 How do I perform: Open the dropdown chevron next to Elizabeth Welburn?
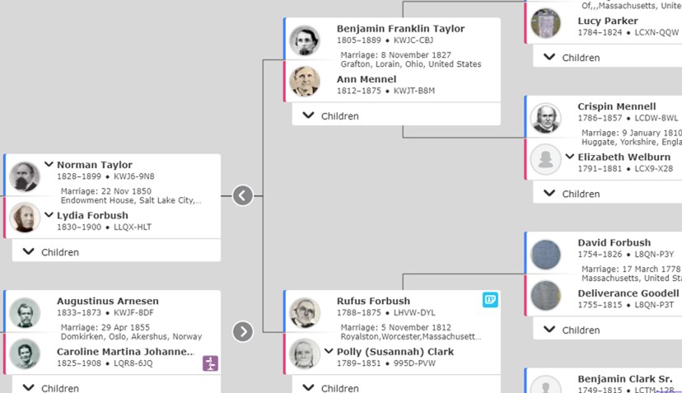coord(570,157)
